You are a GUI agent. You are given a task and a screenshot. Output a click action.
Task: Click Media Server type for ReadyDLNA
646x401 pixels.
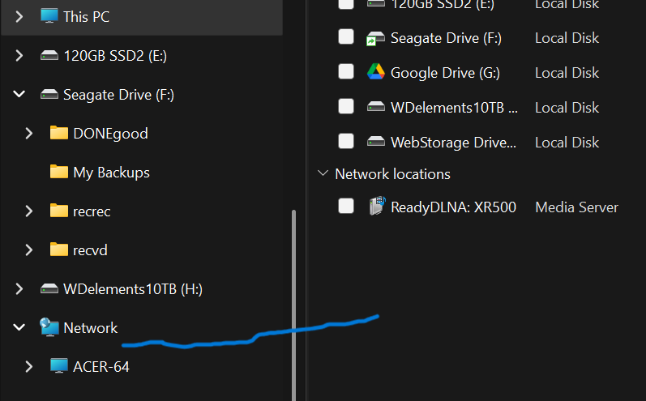576,207
